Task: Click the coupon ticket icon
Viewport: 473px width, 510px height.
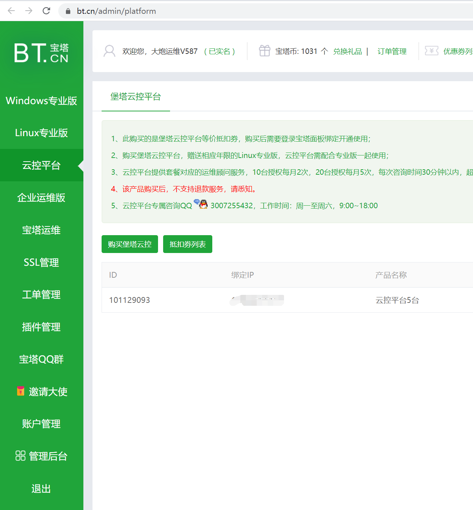Action: 431,51
